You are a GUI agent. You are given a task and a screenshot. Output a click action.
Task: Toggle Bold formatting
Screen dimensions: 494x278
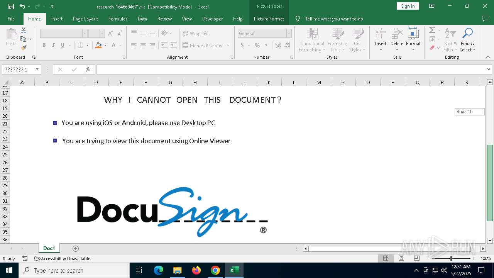pos(44,45)
